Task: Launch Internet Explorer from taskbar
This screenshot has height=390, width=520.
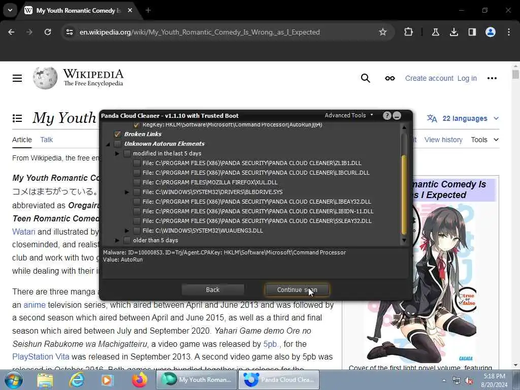Action: tap(76, 380)
